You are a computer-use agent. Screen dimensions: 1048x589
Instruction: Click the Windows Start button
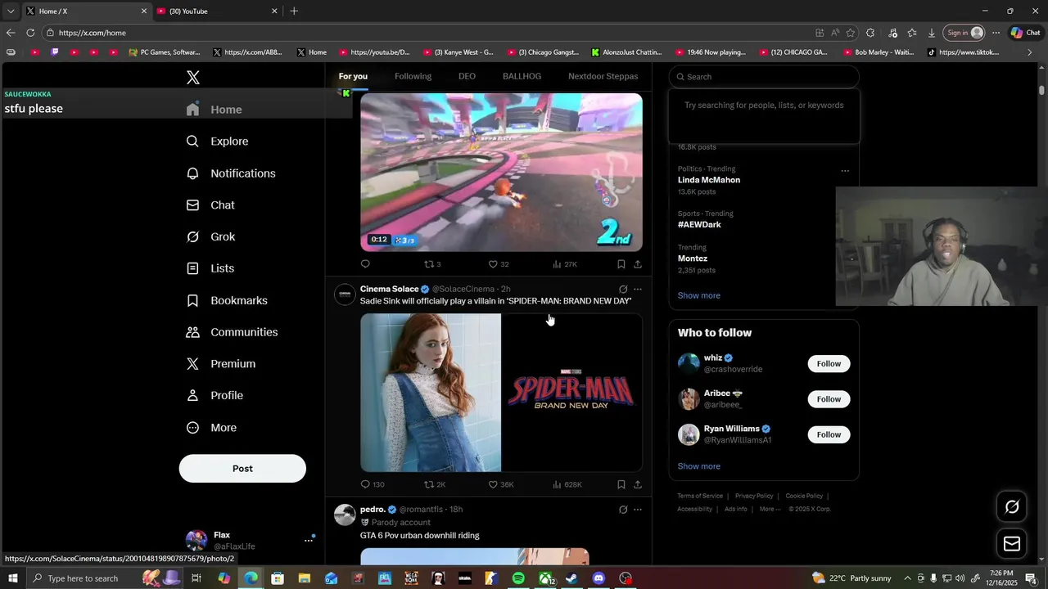click(x=13, y=578)
